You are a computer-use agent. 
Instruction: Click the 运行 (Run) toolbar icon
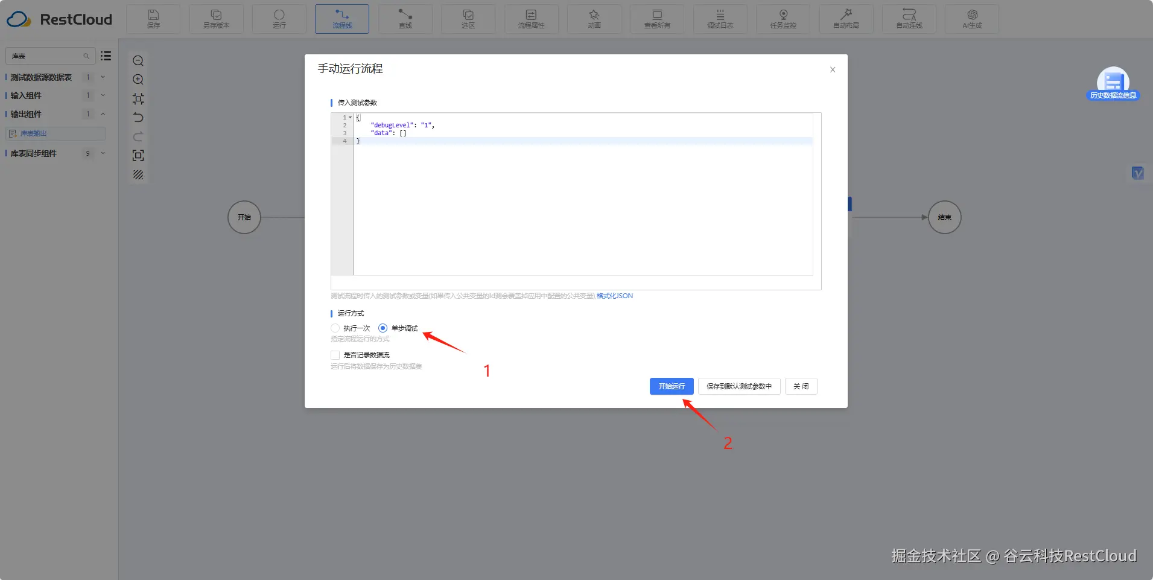click(x=279, y=19)
